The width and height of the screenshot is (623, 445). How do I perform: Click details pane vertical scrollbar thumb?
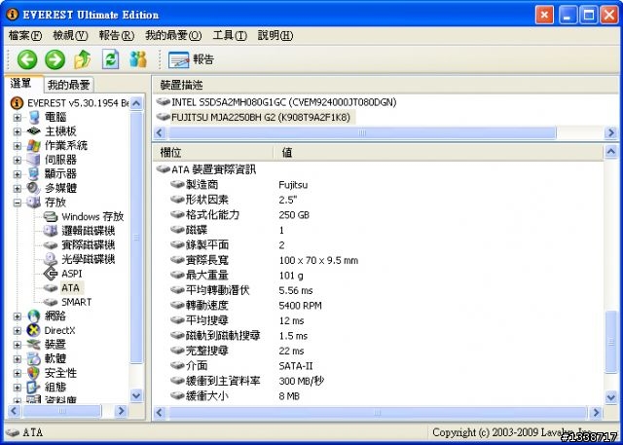[610, 343]
